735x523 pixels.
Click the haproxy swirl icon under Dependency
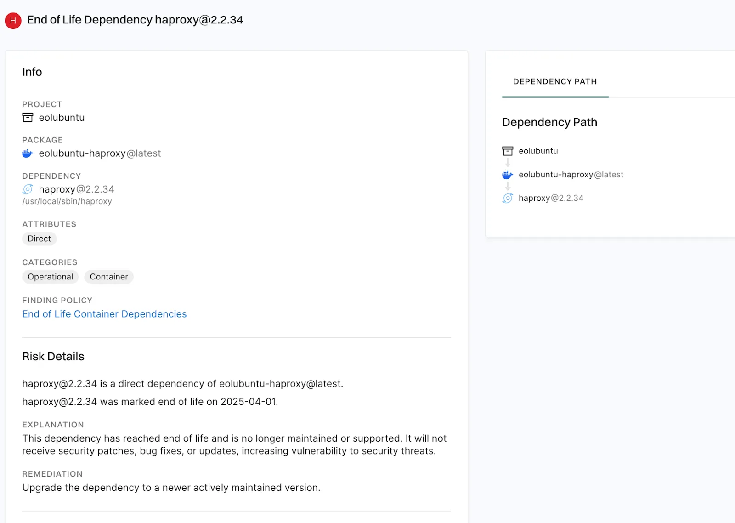click(x=28, y=189)
